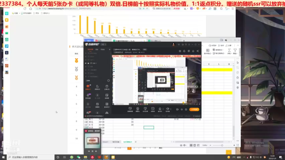Screen dimensions: 285x160
Task: Toggle eye-protection mode in WPS status bar
Action: point(181,145)
